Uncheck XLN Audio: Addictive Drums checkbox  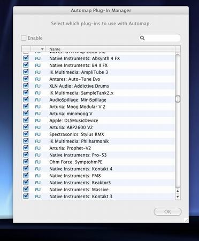pyautogui.click(x=26, y=86)
